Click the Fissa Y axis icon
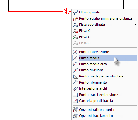This screenshot has height=120, width=138. 75,37
